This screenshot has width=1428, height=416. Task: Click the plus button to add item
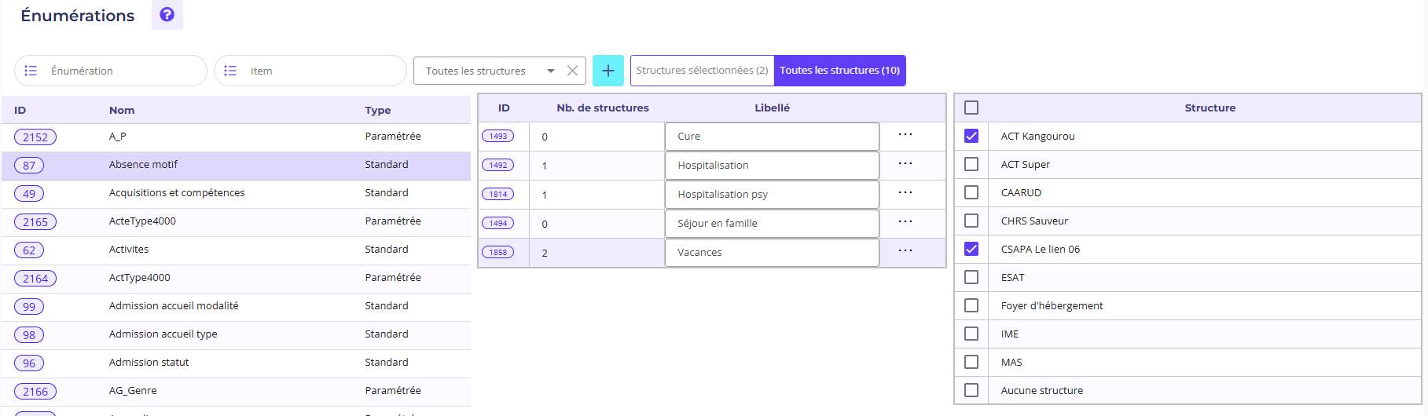pos(608,71)
